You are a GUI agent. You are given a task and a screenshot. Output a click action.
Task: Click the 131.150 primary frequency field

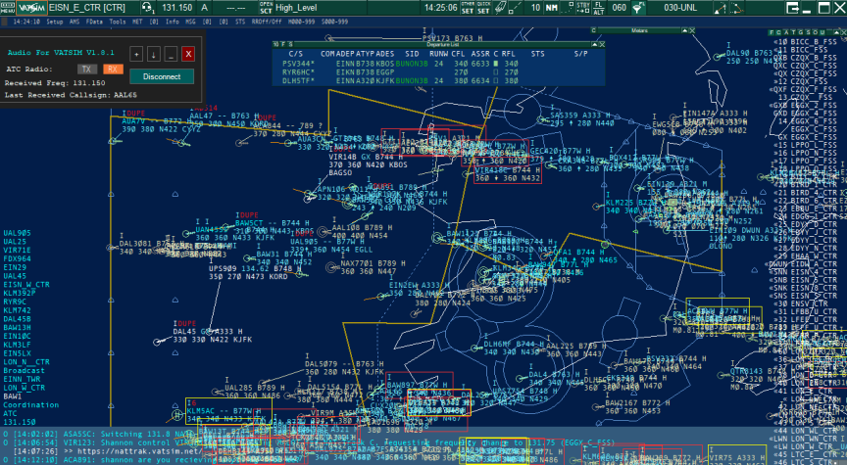[x=177, y=8]
